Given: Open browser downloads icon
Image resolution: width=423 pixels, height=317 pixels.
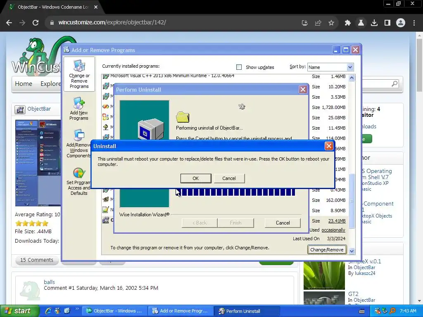Looking at the screenshot, I should pos(374,23).
